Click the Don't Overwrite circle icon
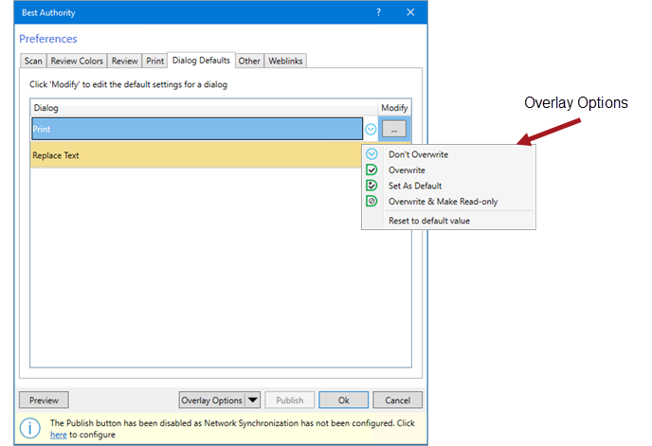The height and width of the screenshot is (446, 652). [x=371, y=154]
